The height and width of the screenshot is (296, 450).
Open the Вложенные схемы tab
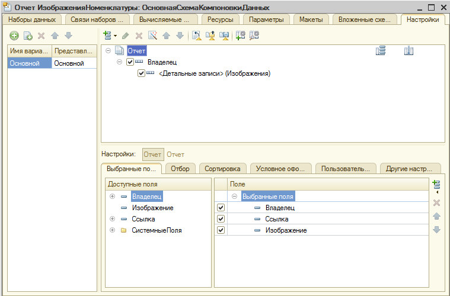pyautogui.click(x=365, y=20)
